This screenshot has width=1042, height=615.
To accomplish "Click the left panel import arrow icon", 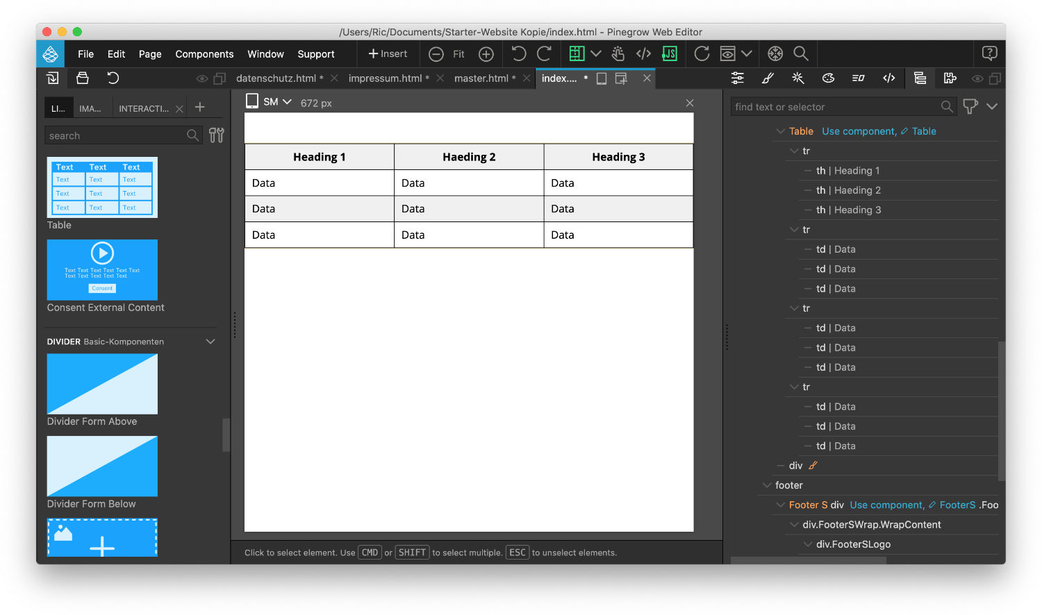I will pyautogui.click(x=53, y=78).
